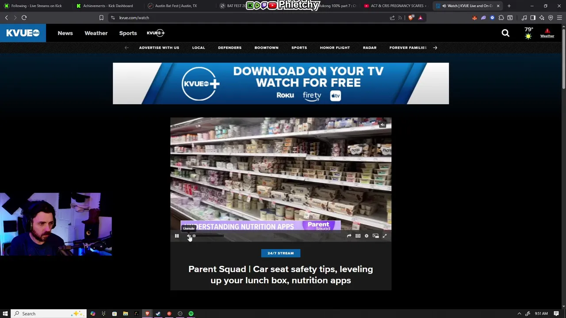Pause the live video stream
The height and width of the screenshot is (318, 566).
(x=176, y=236)
